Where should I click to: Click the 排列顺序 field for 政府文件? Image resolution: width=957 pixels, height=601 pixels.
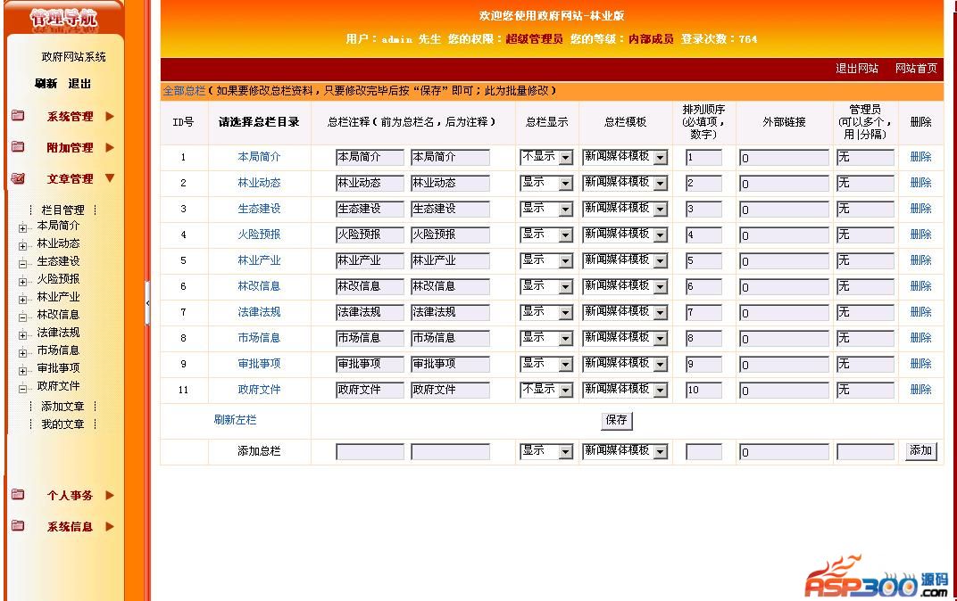703,390
